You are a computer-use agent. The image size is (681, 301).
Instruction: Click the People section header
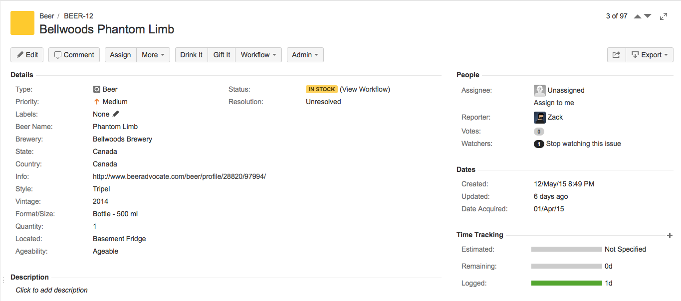[467, 75]
